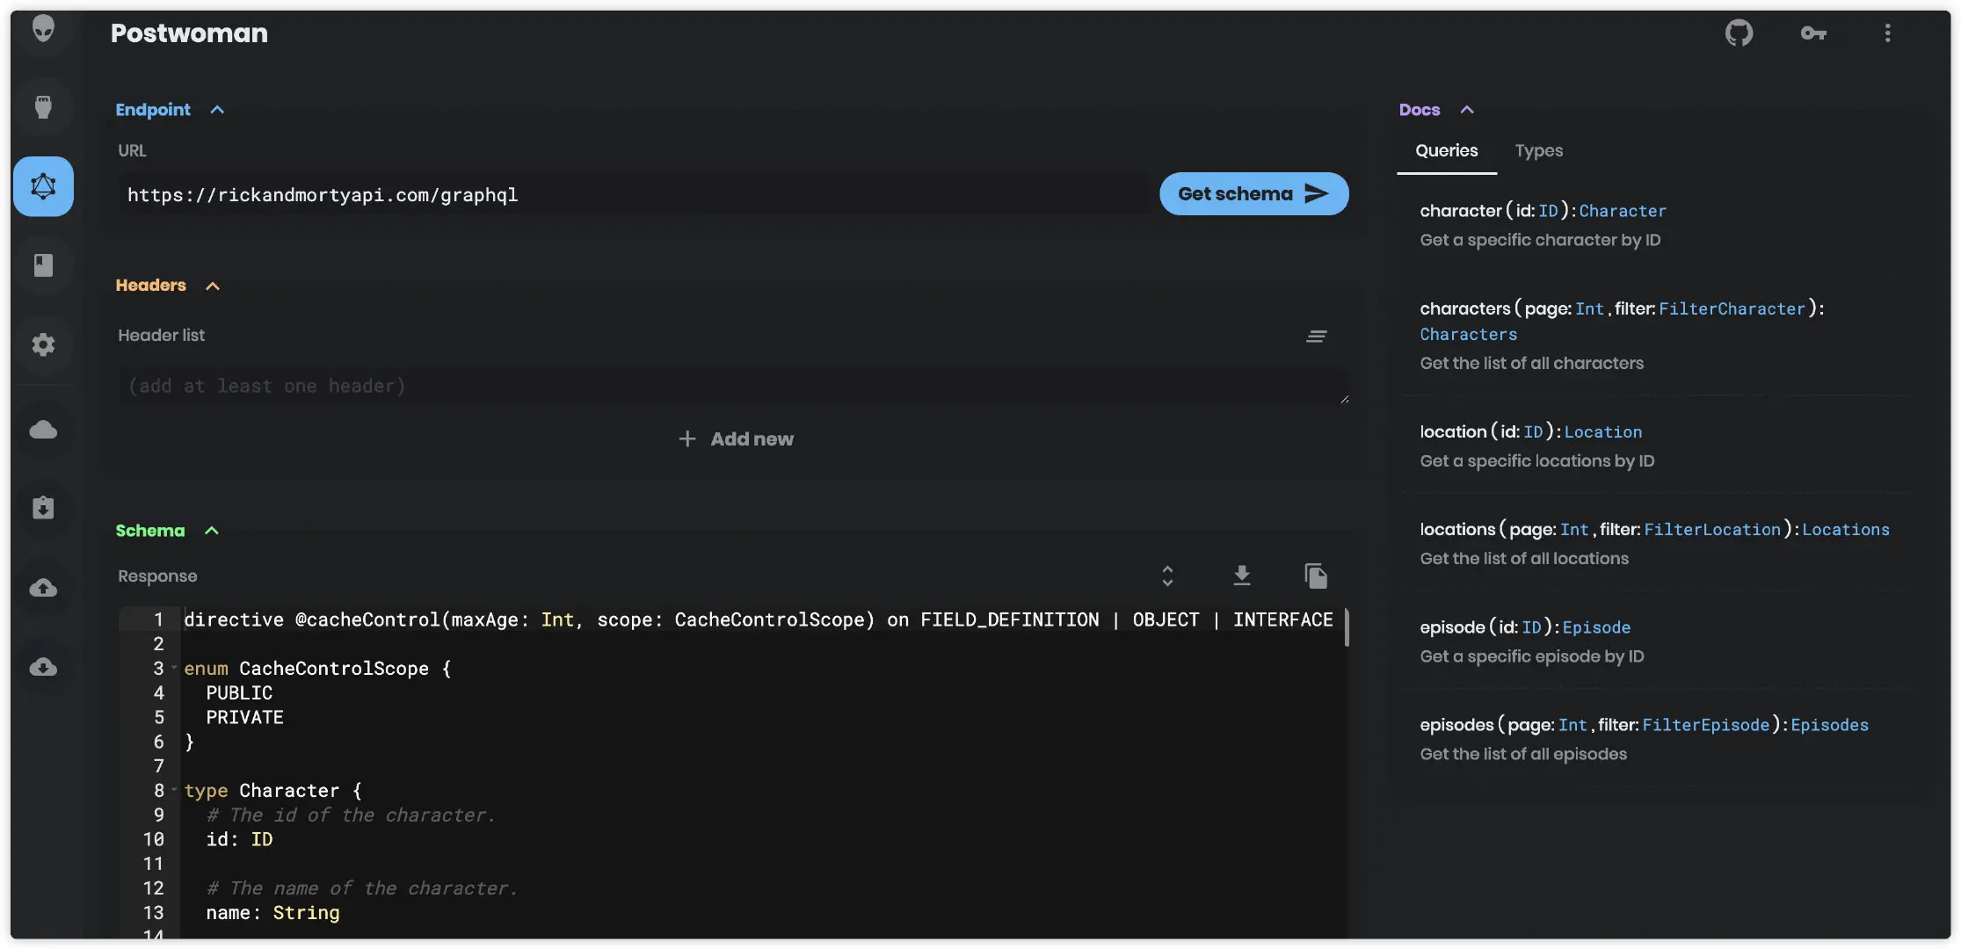This screenshot has width=1961, height=949.
Task: Click the alien logo icon
Action: point(43,28)
